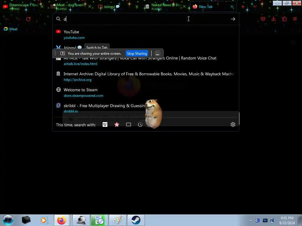Open the list all tabs chevron
The width and height of the screenshot is (302, 226).
tap(255, 7)
